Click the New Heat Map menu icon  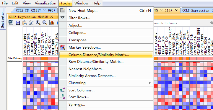pos(63,10)
